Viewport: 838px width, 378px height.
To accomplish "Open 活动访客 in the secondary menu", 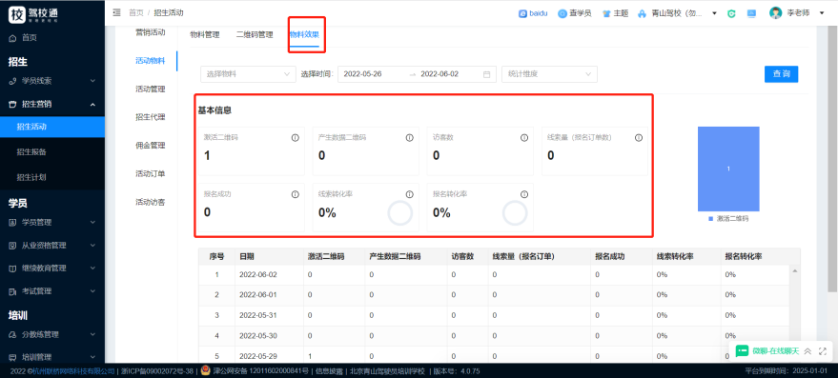I will pyautogui.click(x=151, y=202).
